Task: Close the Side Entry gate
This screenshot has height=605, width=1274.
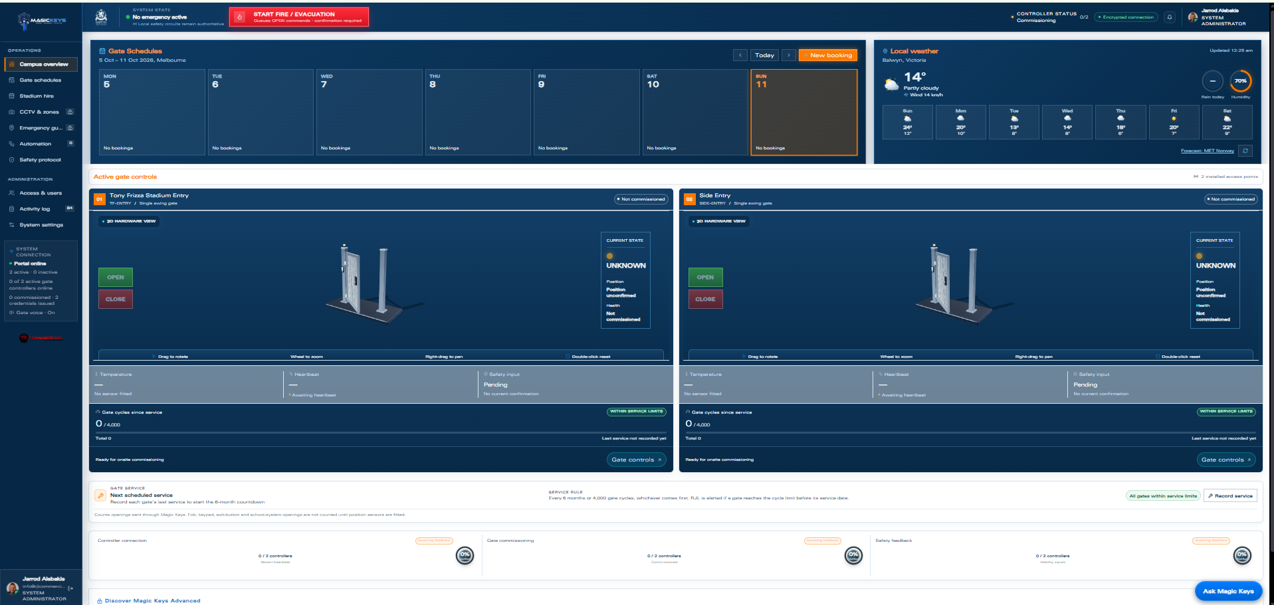Action: coord(705,300)
